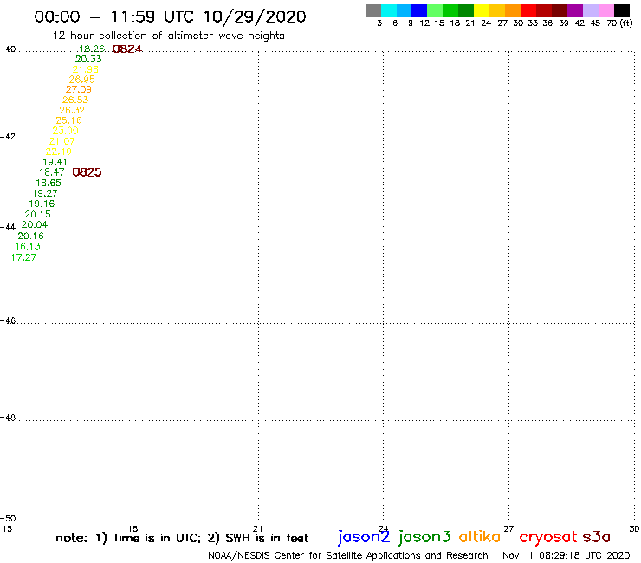Image resolution: width=641 pixels, height=563 pixels.
Task: Click the pink swatch in the color scale
Action: point(605,10)
